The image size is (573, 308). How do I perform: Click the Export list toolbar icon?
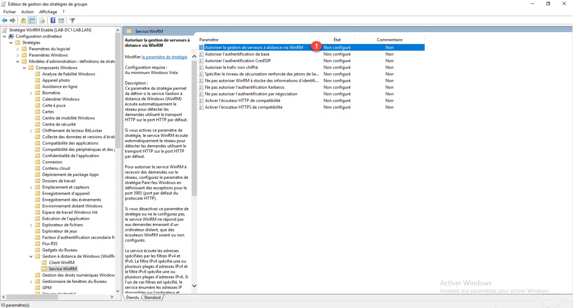tap(42, 20)
